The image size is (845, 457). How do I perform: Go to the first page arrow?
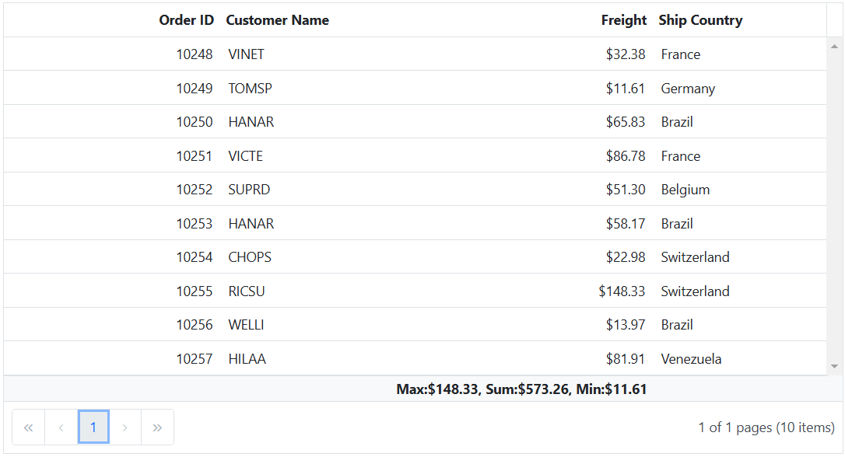pos(29,427)
